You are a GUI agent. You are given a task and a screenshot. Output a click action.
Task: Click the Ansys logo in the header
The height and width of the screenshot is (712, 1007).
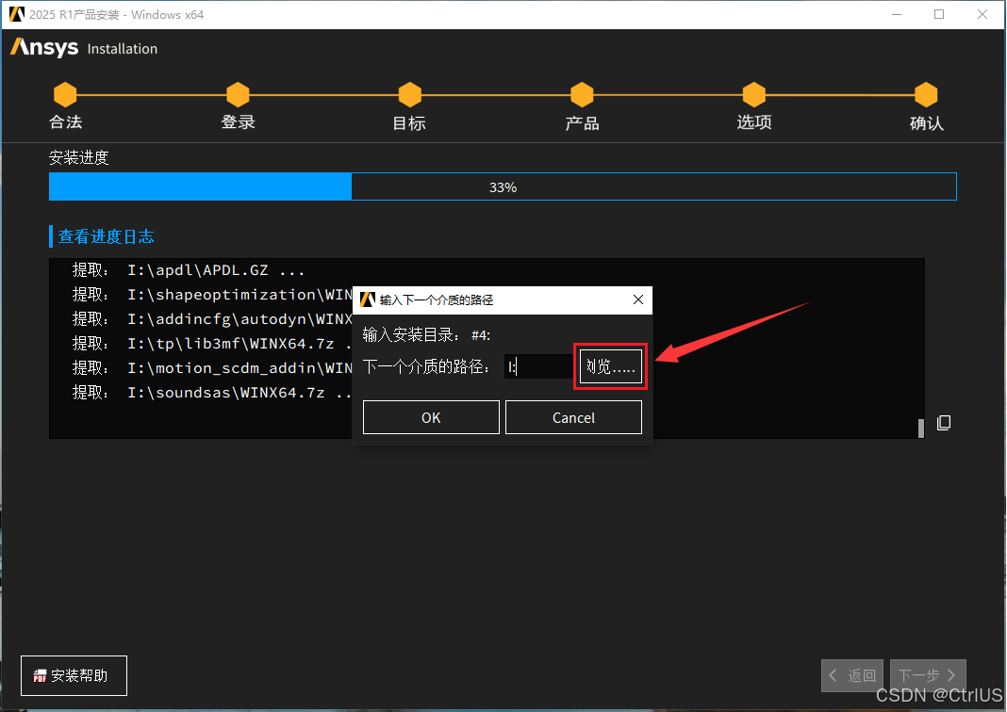click(44, 47)
